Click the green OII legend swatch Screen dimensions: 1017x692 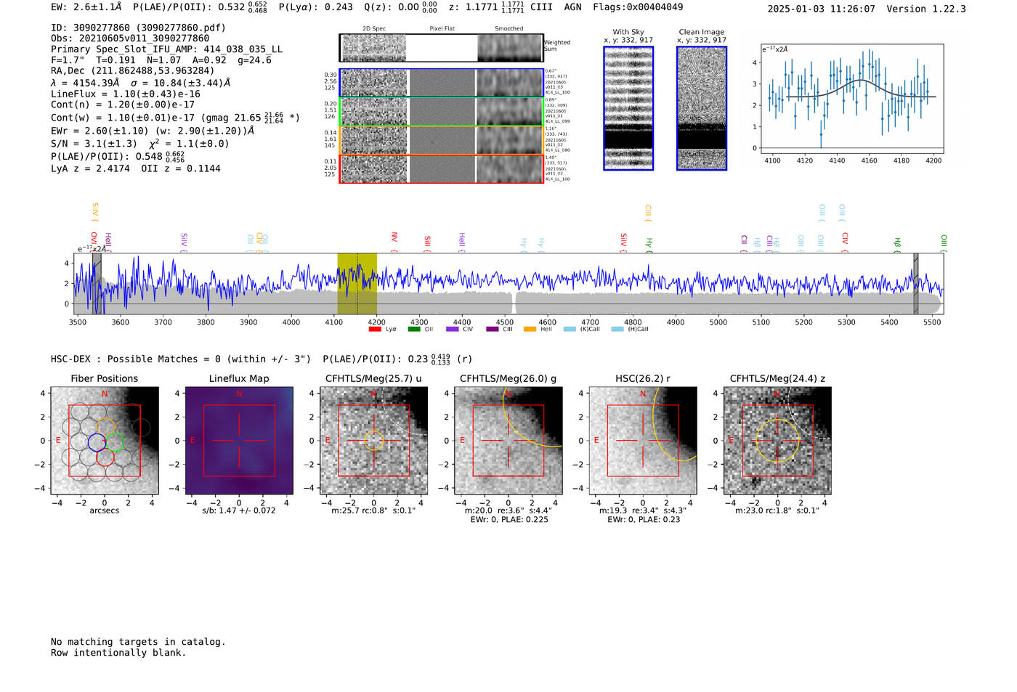click(414, 329)
